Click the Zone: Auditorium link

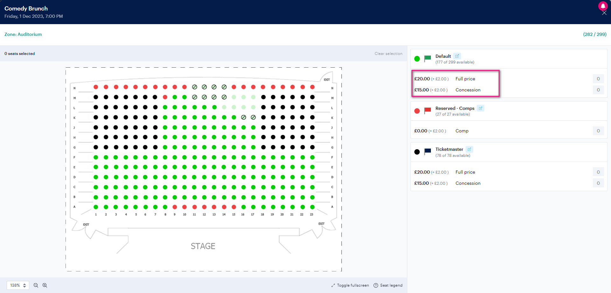click(23, 34)
